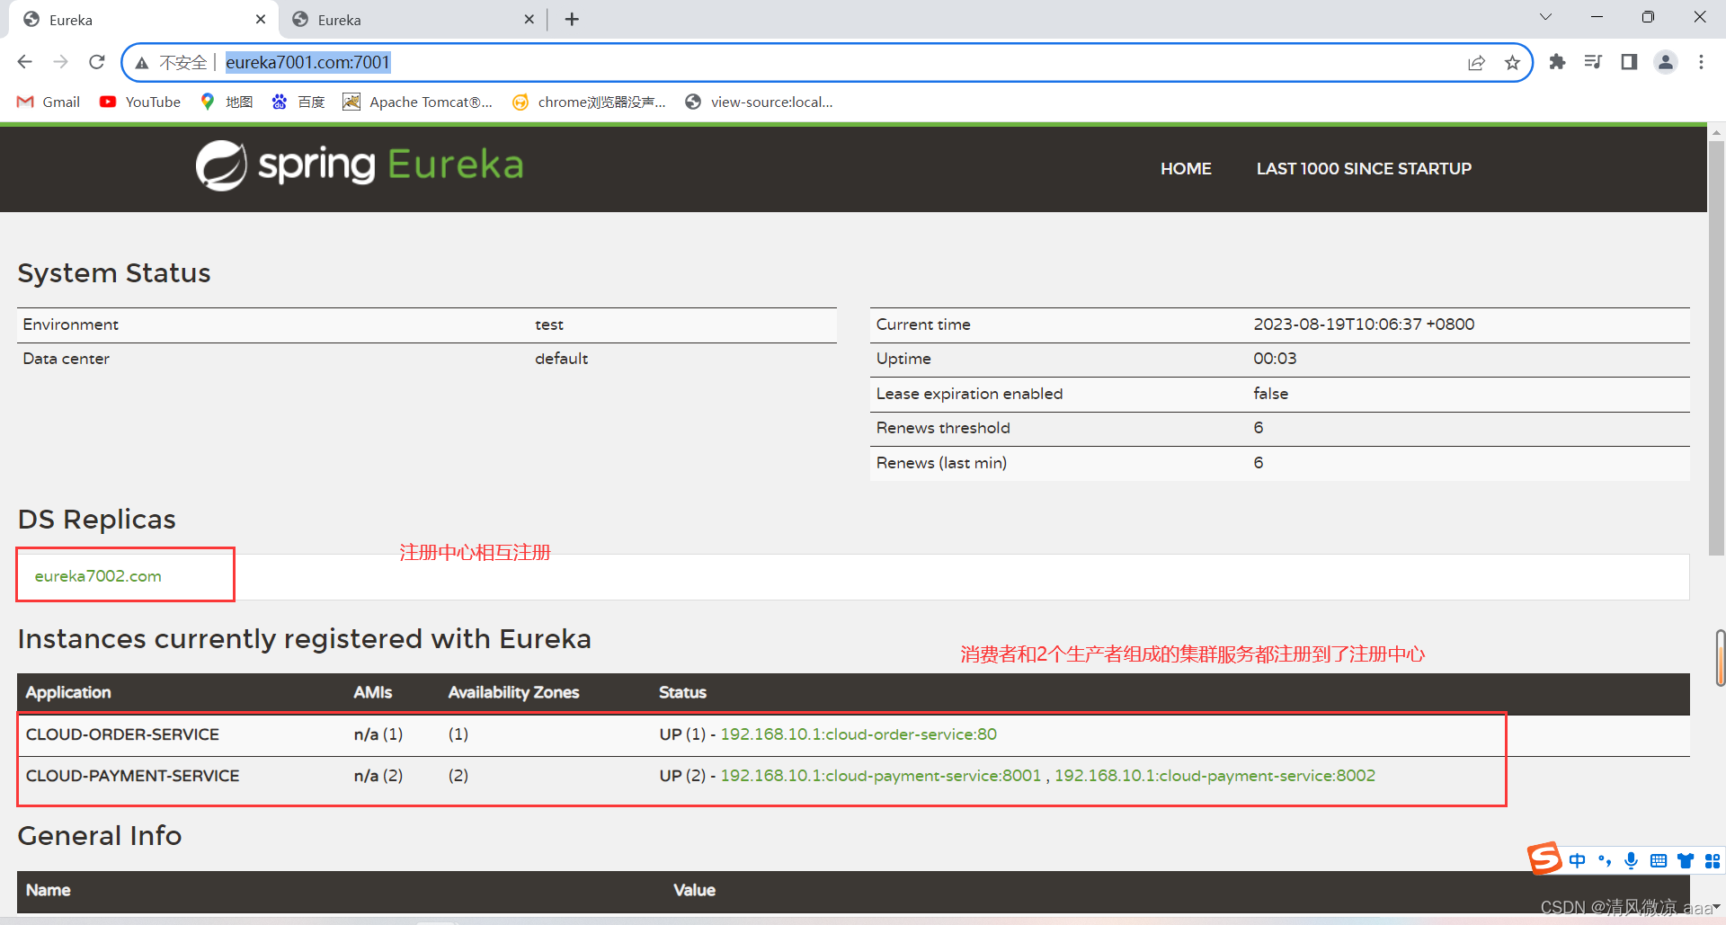Reload the page with the refresh icon
This screenshot has width=1726, height=925.
[97, 62]
